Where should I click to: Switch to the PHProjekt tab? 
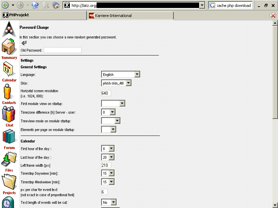tap(43, 15)
